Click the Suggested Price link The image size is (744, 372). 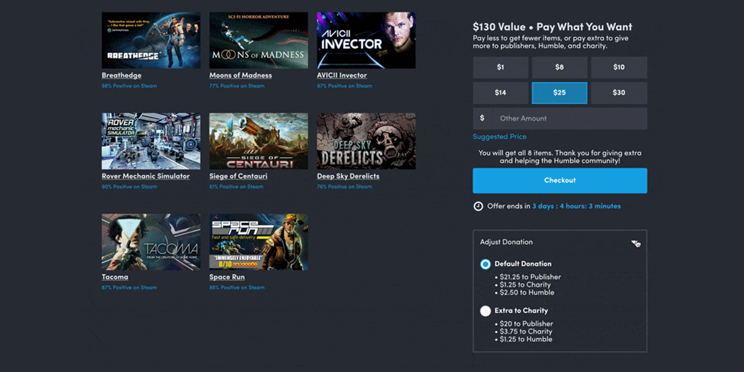coord(500,136)
